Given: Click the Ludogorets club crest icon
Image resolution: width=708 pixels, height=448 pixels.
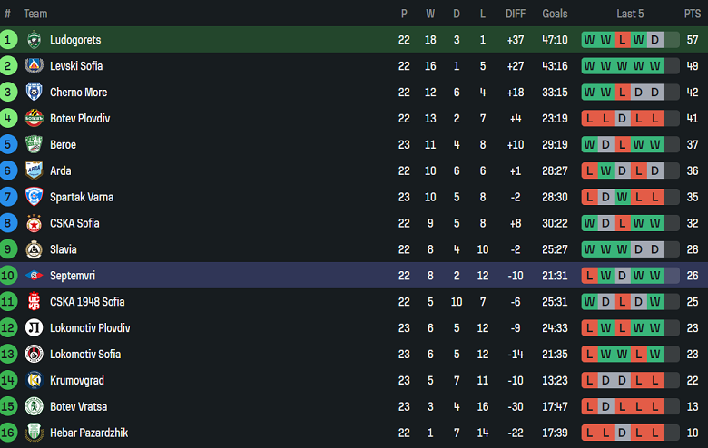Looking at the screenshot, I should 34,40.
